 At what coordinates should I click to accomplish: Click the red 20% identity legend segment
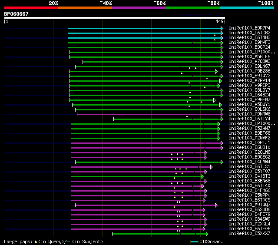tap(31, 8)
